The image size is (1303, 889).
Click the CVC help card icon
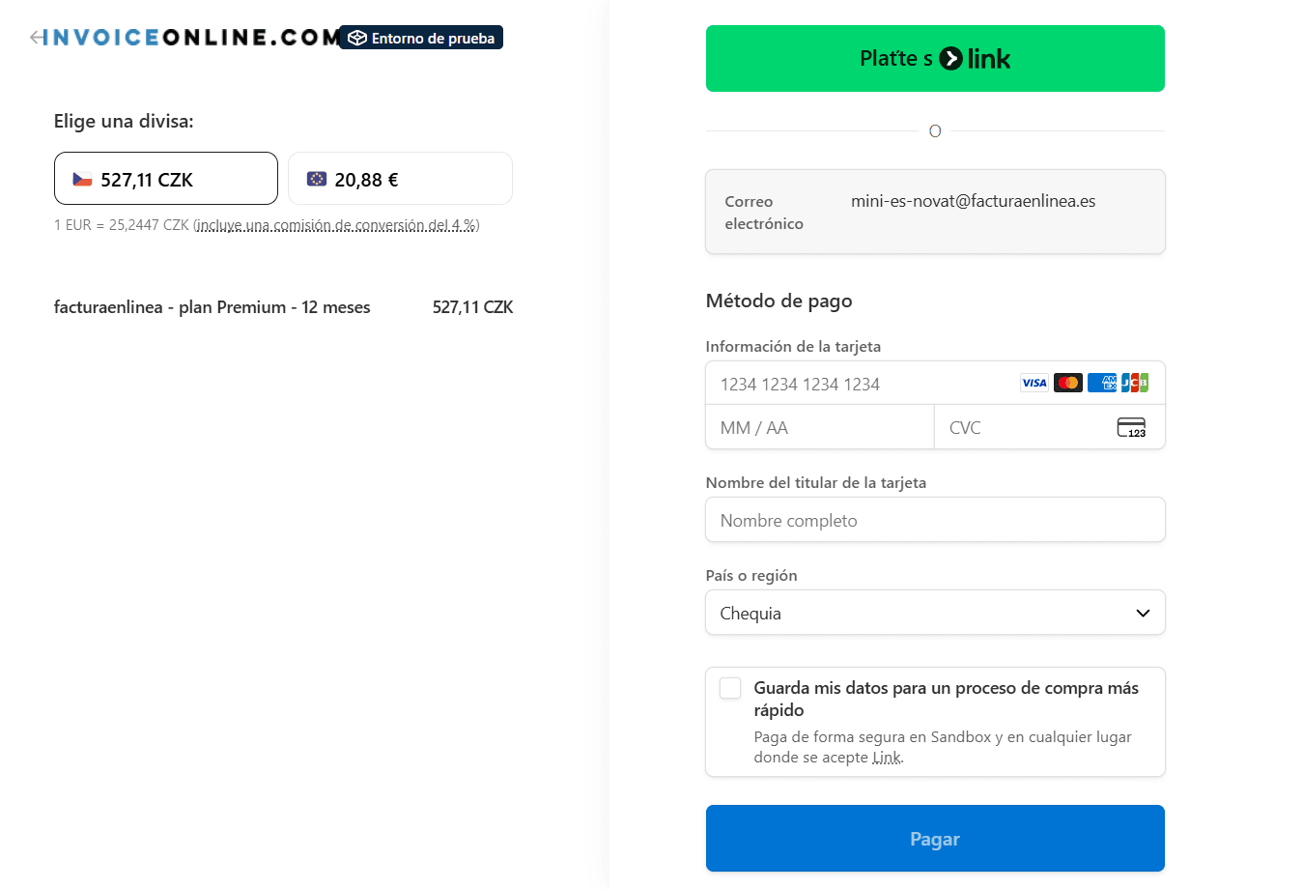pos(1131,427)
